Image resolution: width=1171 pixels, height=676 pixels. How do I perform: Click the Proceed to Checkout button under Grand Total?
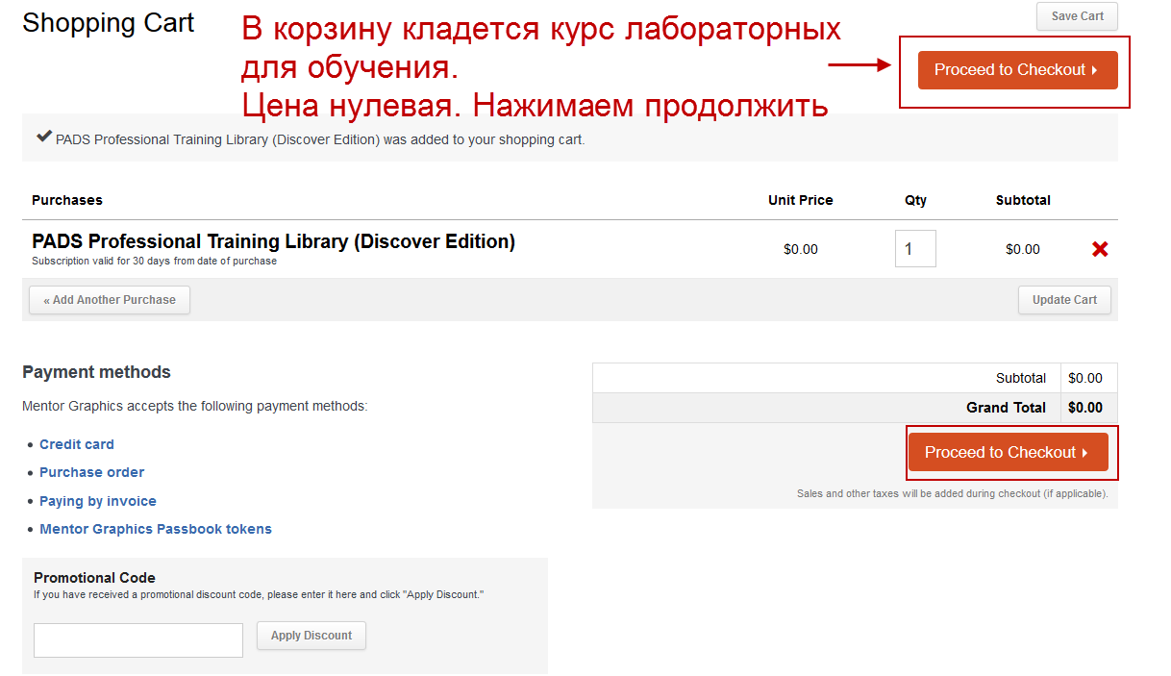click(1008, 452)
